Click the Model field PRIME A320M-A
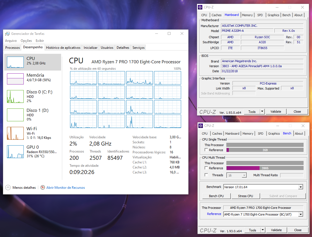This screenshot has height=237, width=312. [x=248, y=31]
